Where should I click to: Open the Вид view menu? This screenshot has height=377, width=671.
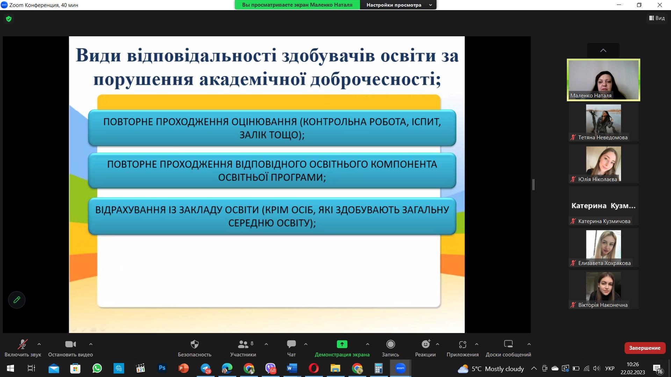[x=657, y=18]
